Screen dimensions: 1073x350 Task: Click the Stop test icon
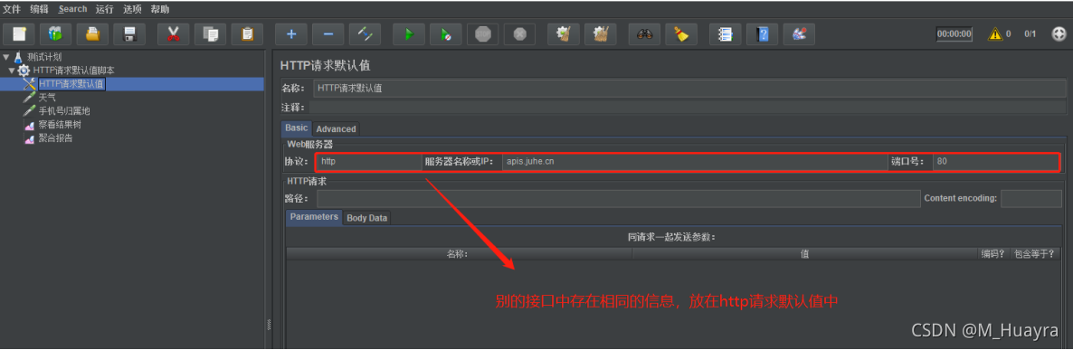click(483, 34)
